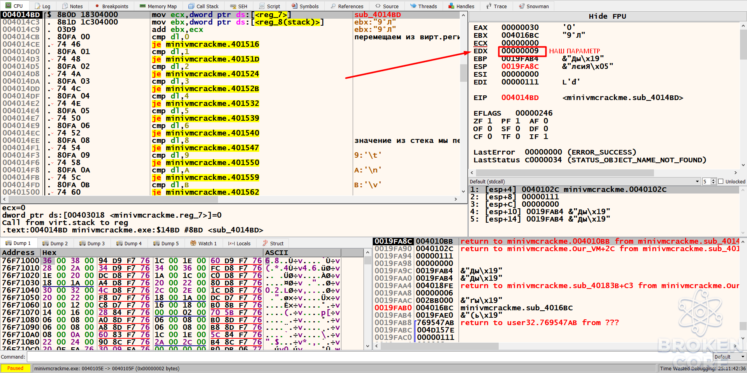
Task: Click the disassembly vertical scrollbar
Action: point(463,103)
